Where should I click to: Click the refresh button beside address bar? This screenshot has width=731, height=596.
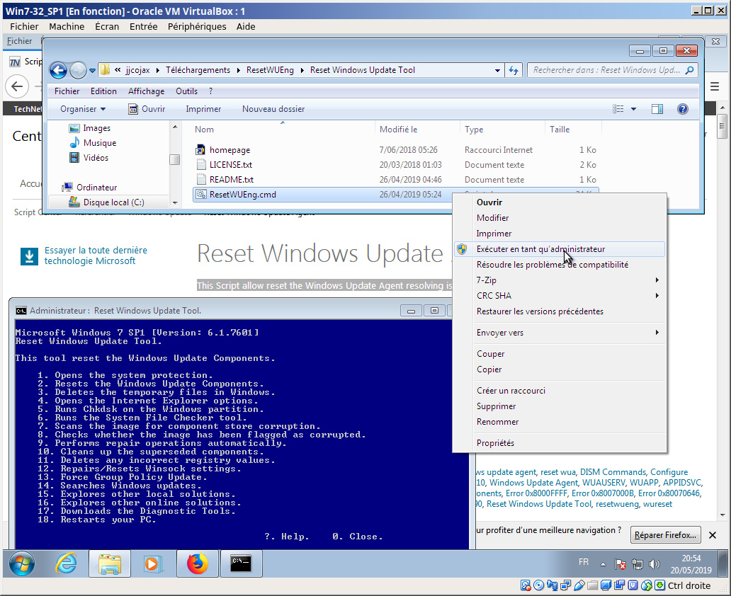514,70
